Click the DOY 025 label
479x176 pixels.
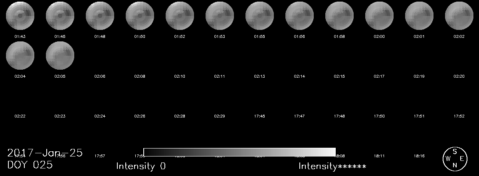[x=30, y=165]
